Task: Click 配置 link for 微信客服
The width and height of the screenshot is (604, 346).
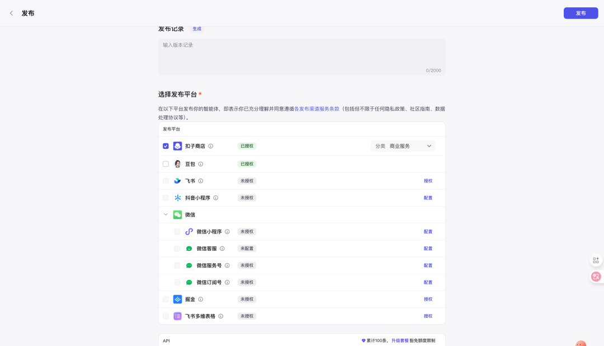Action: point(428,249)
